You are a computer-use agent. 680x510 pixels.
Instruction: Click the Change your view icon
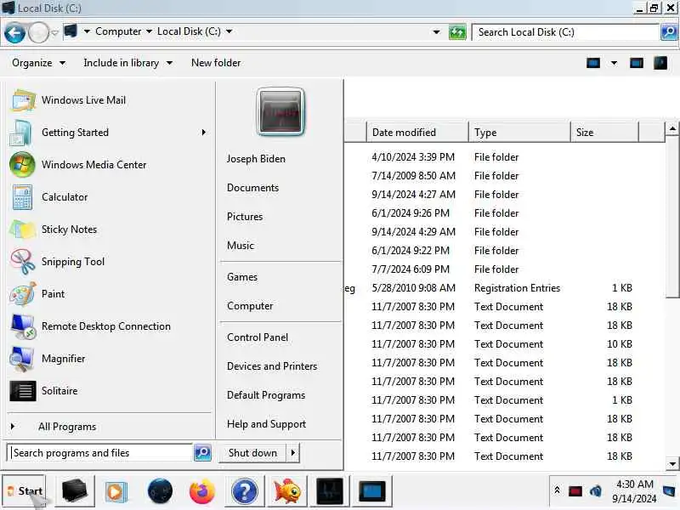tap(593, 63)
